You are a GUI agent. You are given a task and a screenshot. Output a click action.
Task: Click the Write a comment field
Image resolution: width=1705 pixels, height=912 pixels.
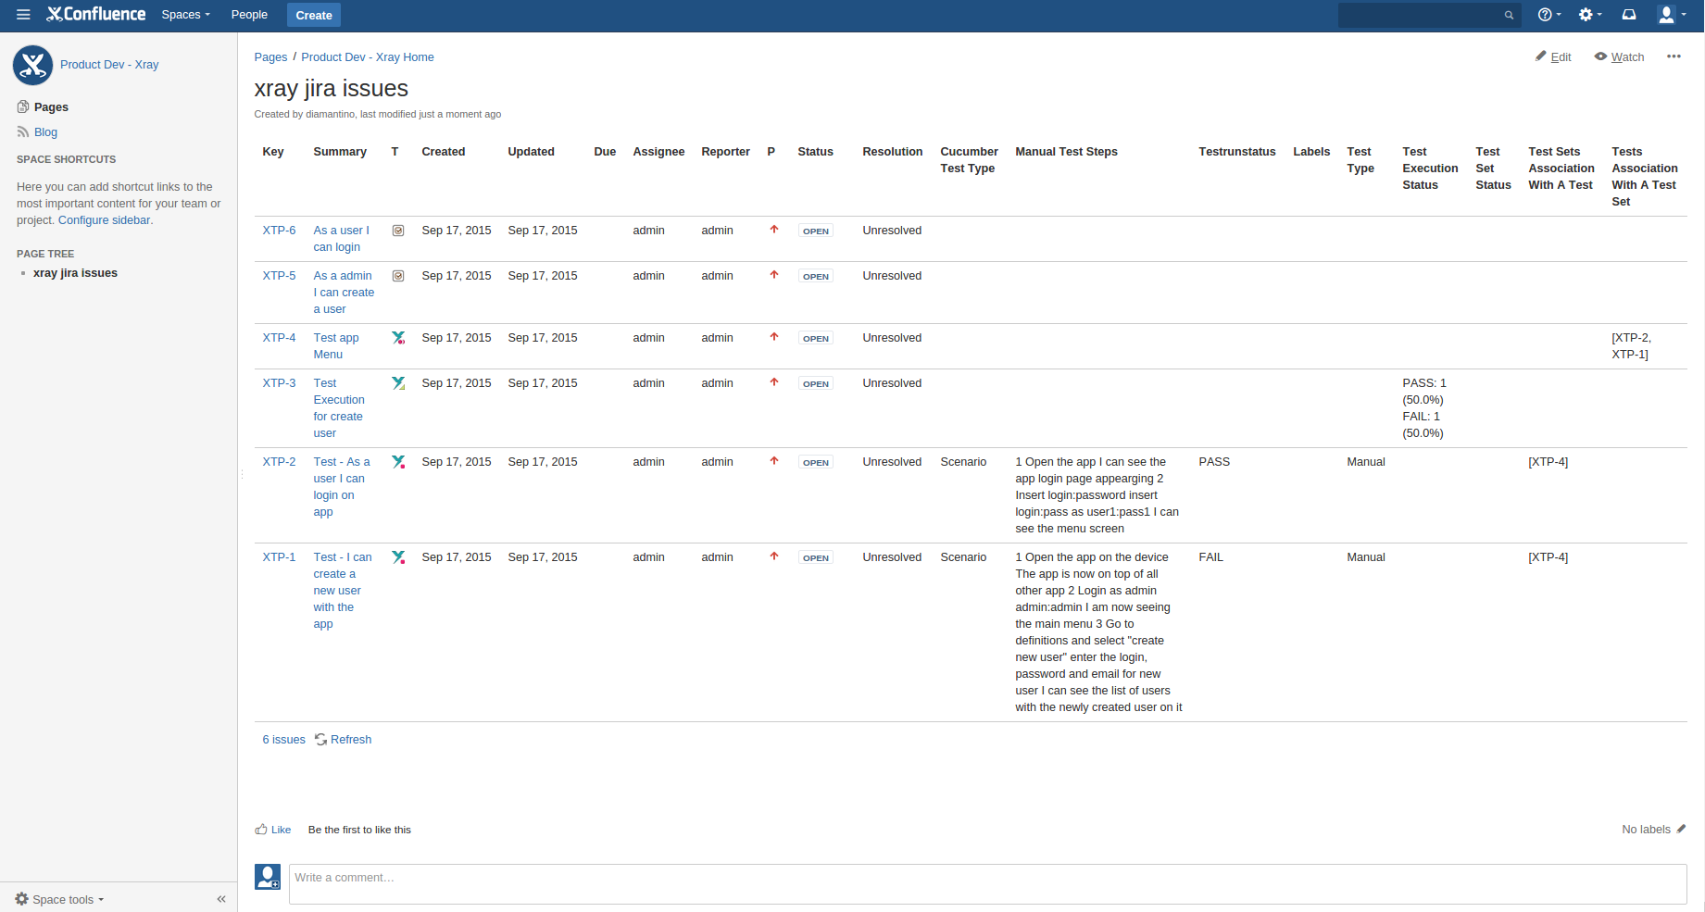(988, 884)
